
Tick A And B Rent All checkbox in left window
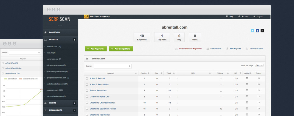[x=3, y=63]
